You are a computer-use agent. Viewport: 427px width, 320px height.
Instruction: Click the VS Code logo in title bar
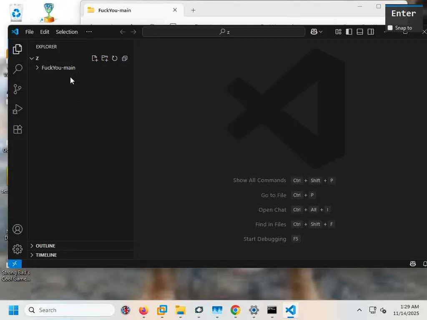click(15, 32)
